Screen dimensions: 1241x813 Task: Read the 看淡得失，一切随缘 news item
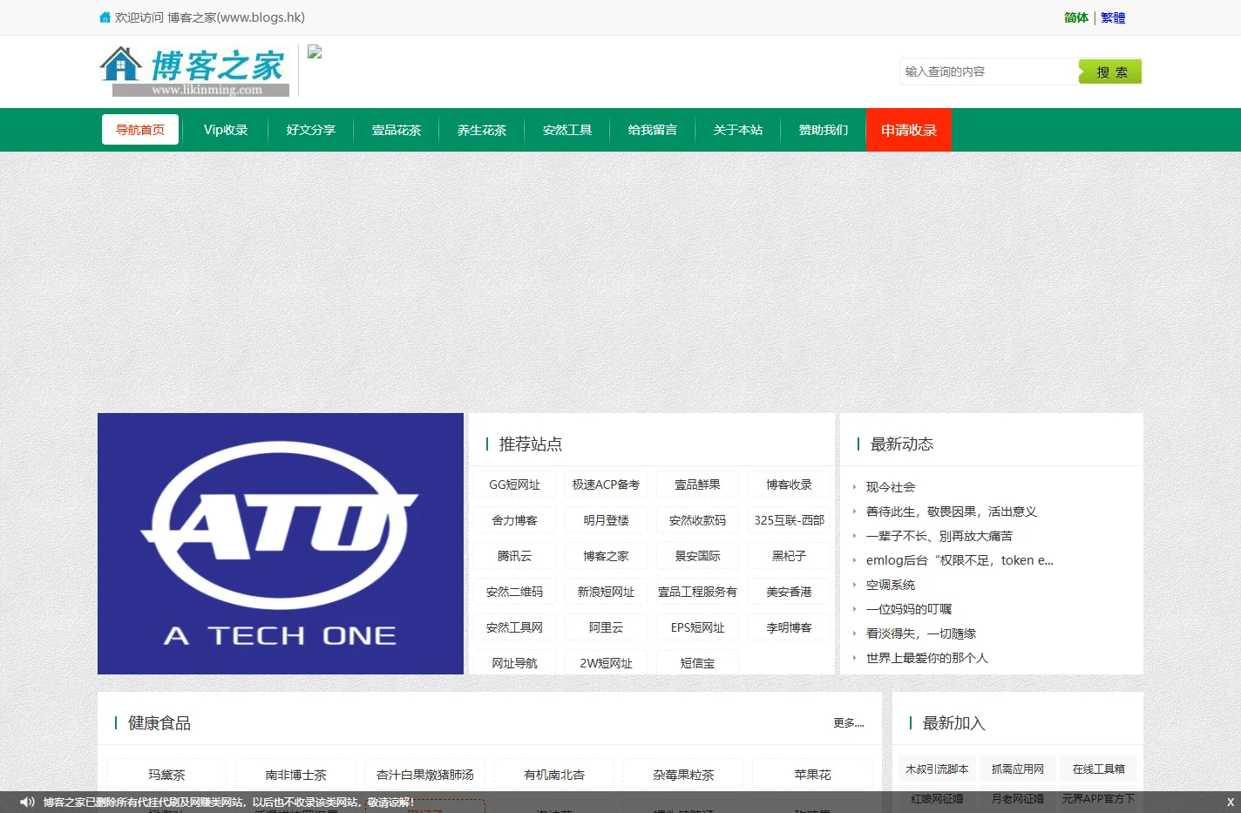tap(921, 633)
